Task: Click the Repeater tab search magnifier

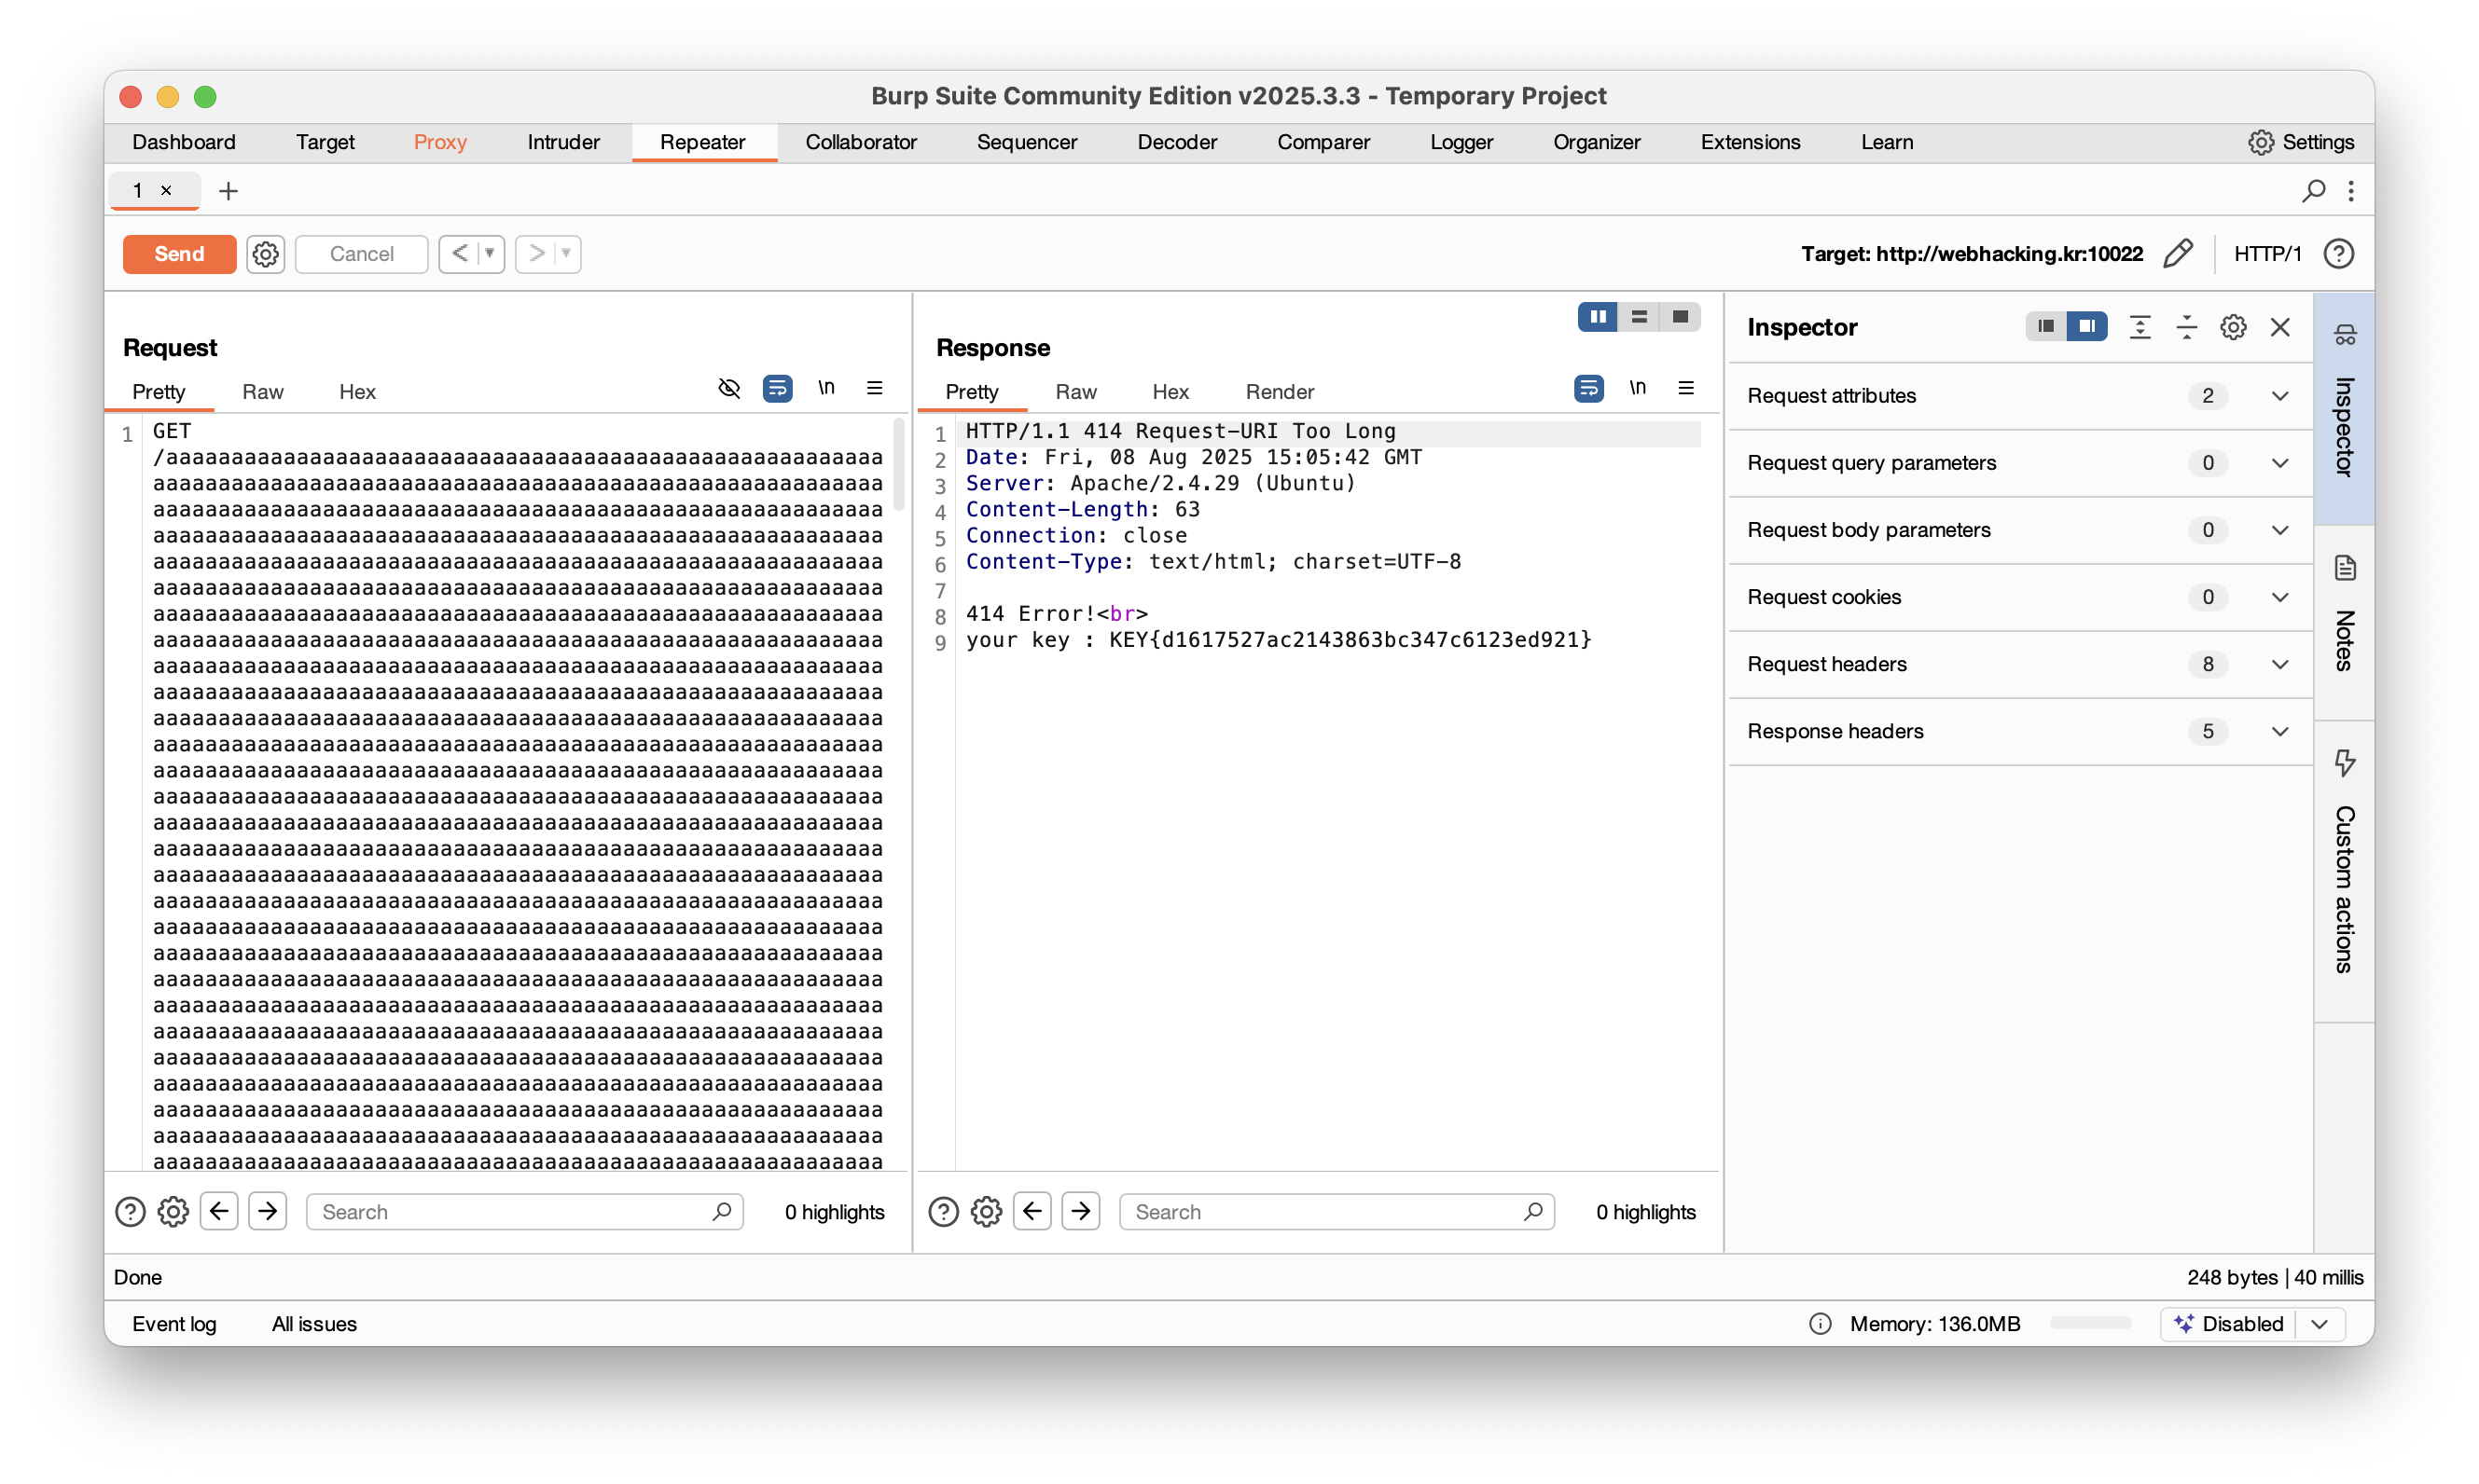Action: point(2313,190)
